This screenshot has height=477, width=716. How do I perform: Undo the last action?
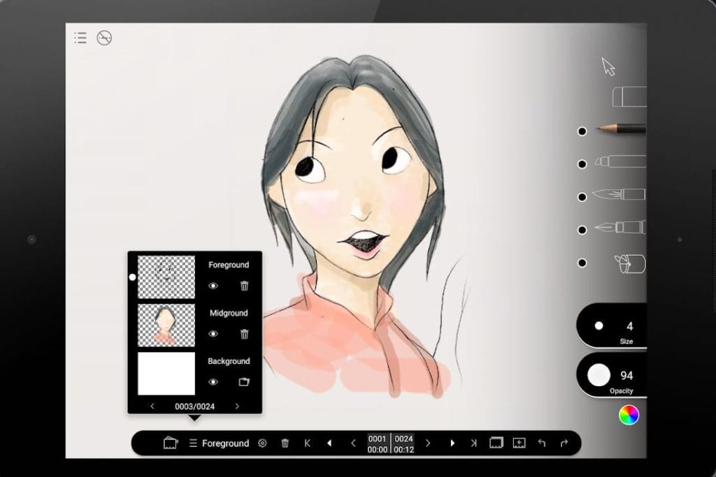(x=542, y=443)
